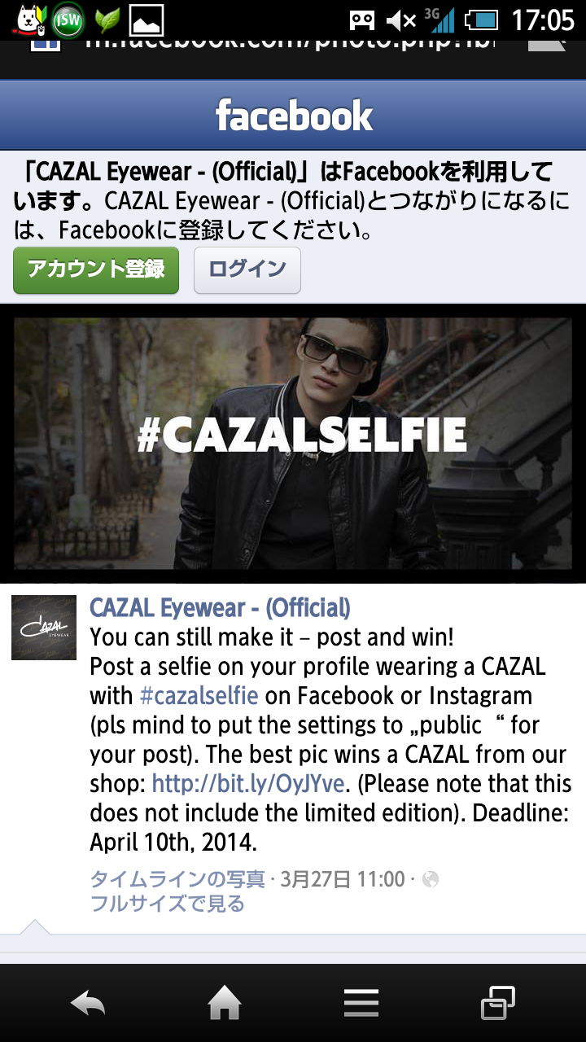Open the Android menu lines icon
This screenshot has width=586, height=1042.
point(361,1003)
